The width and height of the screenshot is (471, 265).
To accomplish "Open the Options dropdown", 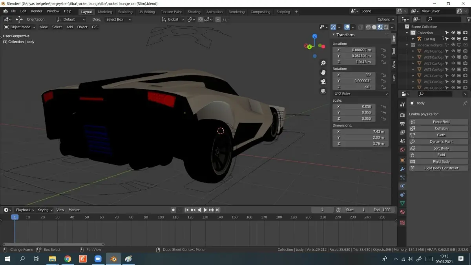I will coord(385,19).
